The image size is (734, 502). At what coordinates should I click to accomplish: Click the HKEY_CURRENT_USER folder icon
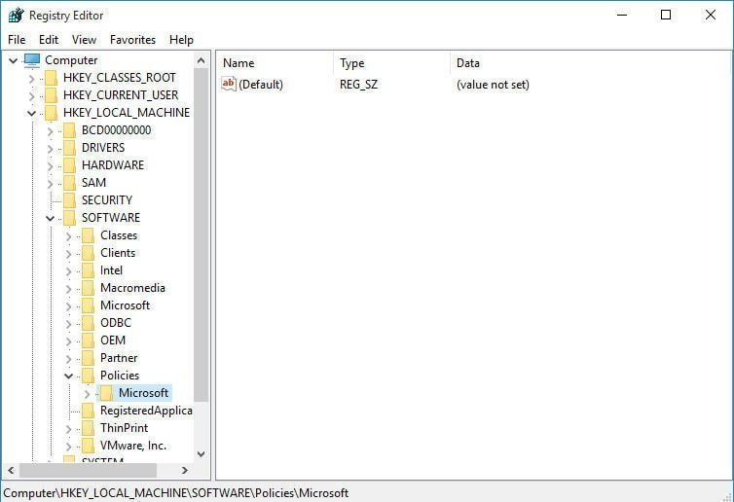click(x=51, y=95)
